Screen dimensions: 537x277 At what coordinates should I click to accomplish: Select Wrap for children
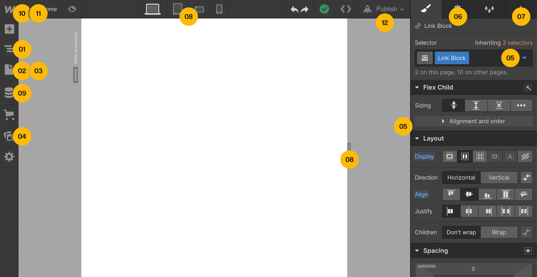click(499, 232)
